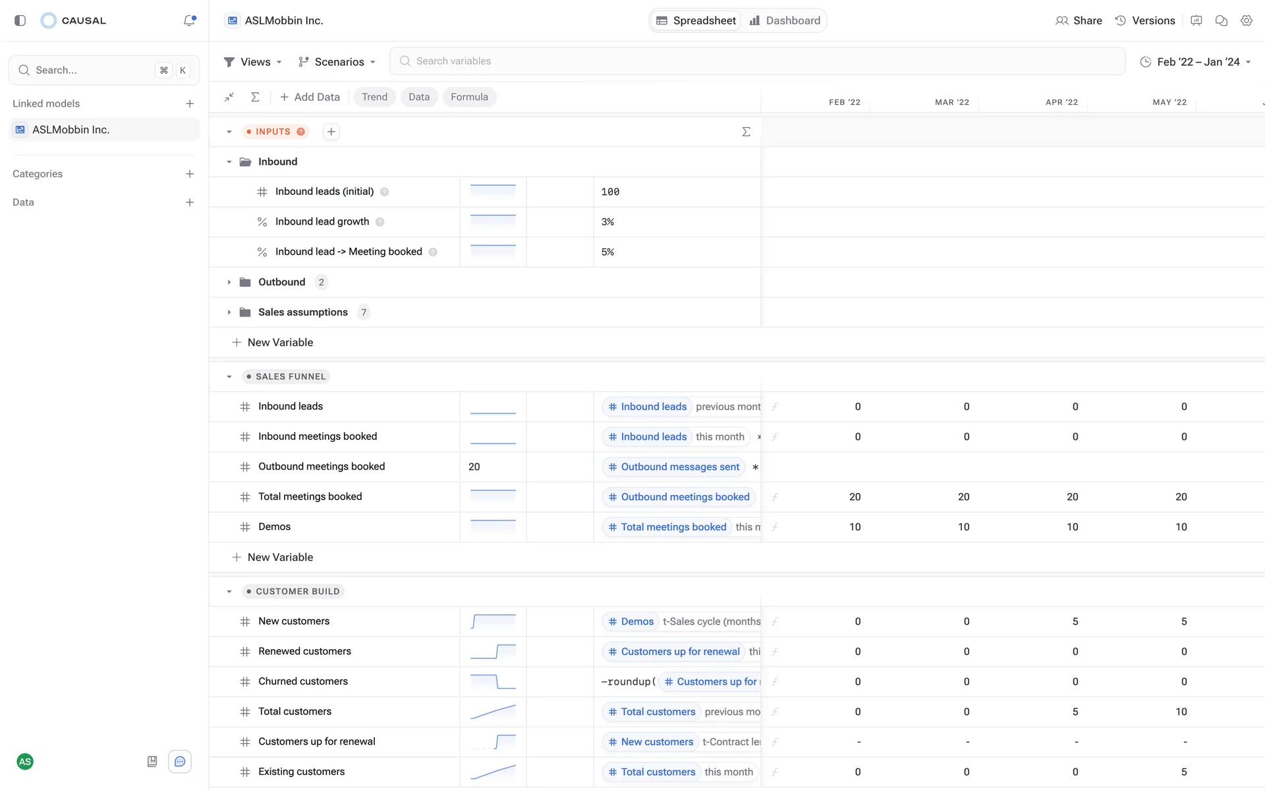Screen dimensions: 1265x790
Task: Open the presentation mode icon
Action: (x=1196, y=20)
